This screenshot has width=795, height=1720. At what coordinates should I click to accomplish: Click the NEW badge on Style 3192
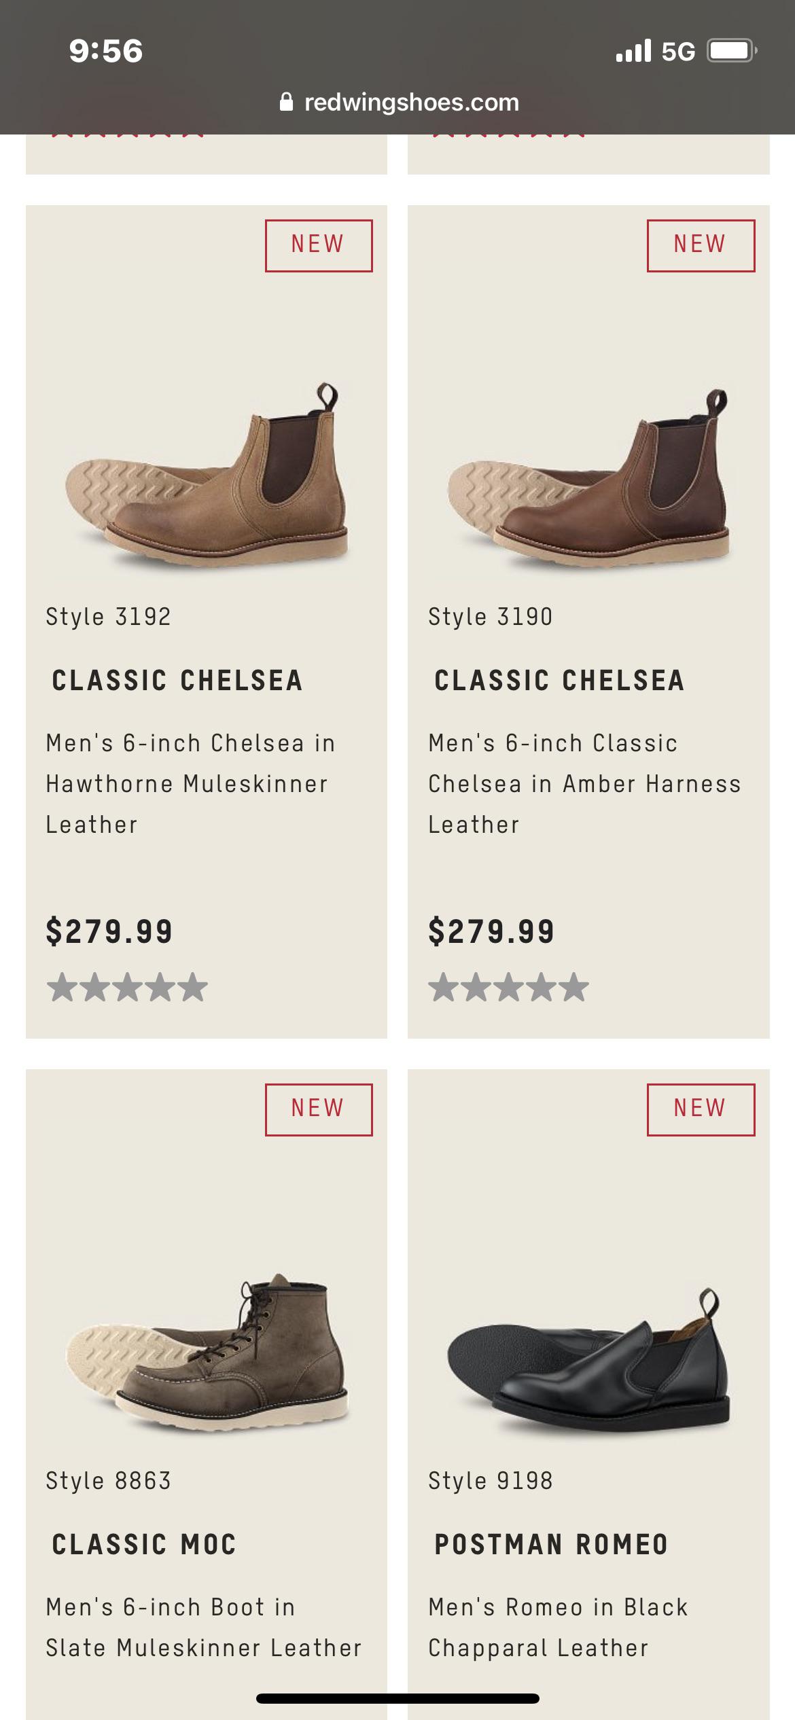(318, 245)
